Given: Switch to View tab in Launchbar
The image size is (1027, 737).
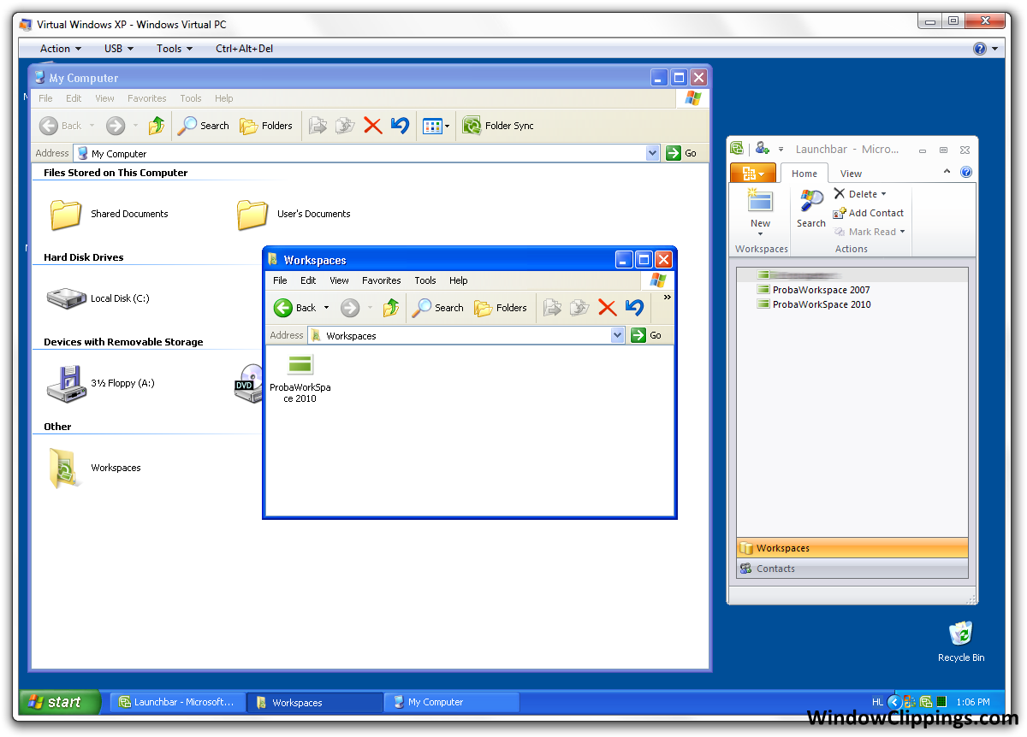Looking at the screenshot, I should point(851,174).
